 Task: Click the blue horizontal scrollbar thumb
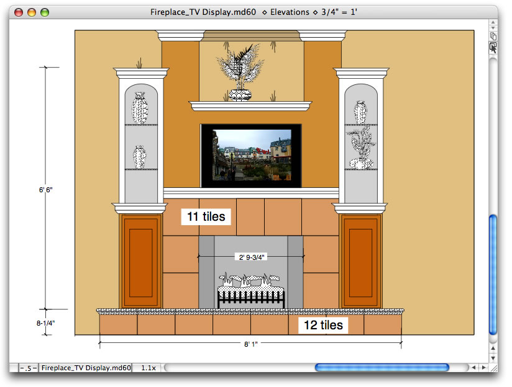(382, 368)
